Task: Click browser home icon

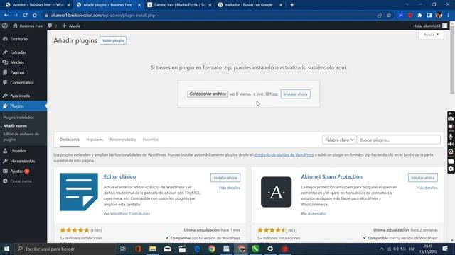Action: click(35, 16)
